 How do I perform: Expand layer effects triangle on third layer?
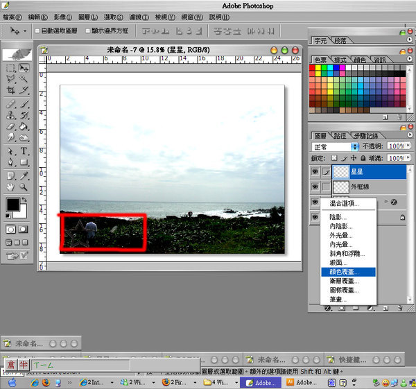click(x=386, y=202)
